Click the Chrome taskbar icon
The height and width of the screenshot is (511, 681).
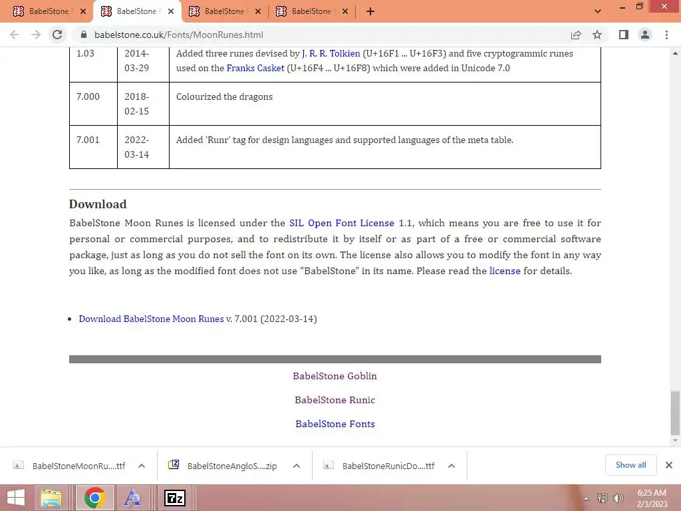pos(95,498)
